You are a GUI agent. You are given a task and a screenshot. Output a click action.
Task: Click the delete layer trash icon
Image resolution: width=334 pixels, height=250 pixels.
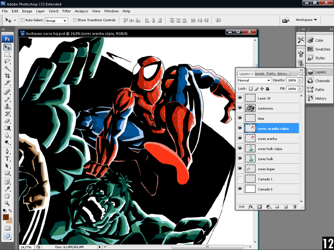(294, 206)
